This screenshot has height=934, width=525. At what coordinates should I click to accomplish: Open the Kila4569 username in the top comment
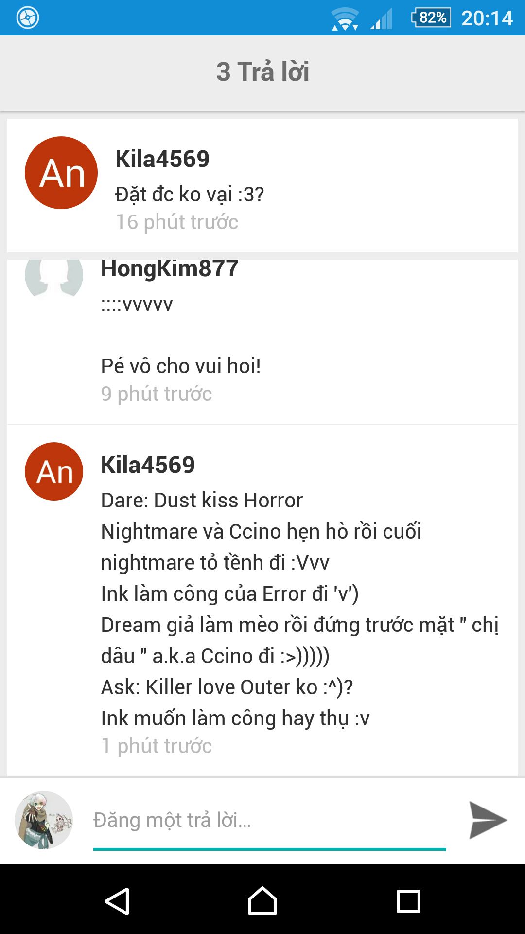coord(162,159)
